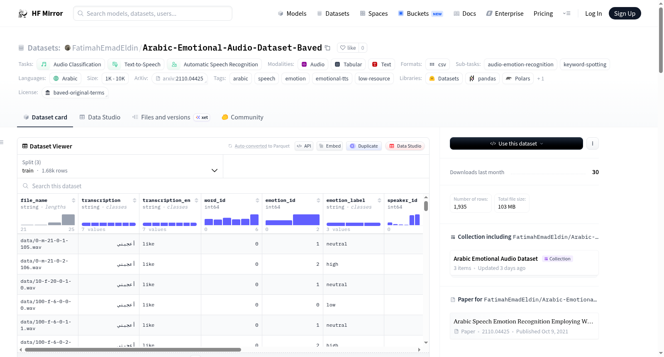Click the table horizontal scrollbar

(133, 350)
